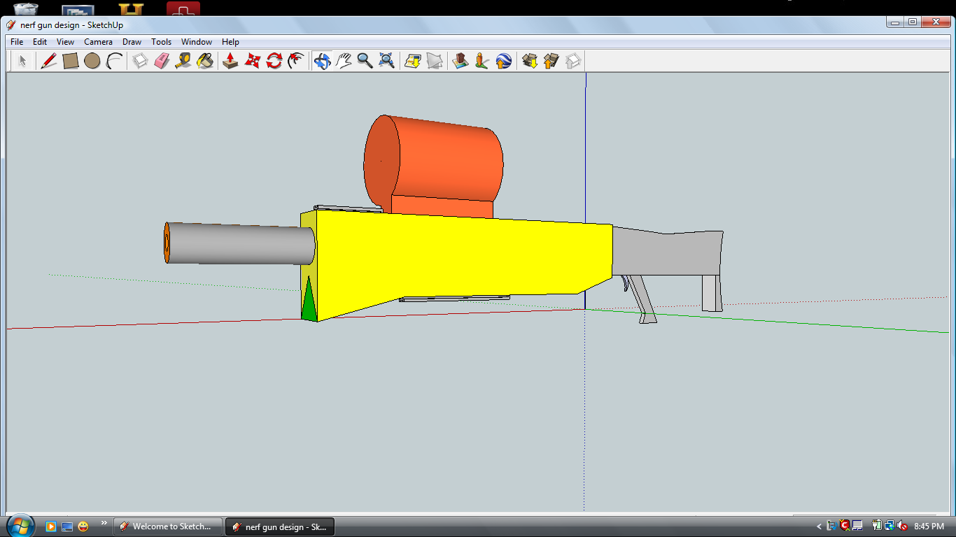Click the Show Desktop Quick Launch icon
Viewport: 956px width, 537px height.
[x=67, y=526]
